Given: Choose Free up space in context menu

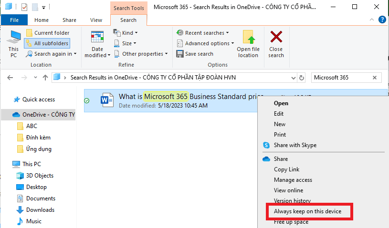Looking at the screenshot, I should pos(291,222).
